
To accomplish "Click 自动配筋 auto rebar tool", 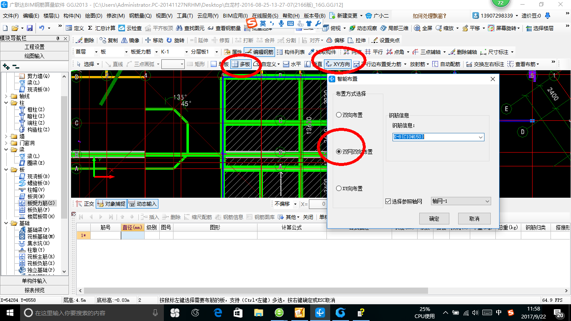I will click(x=446, y=64).
